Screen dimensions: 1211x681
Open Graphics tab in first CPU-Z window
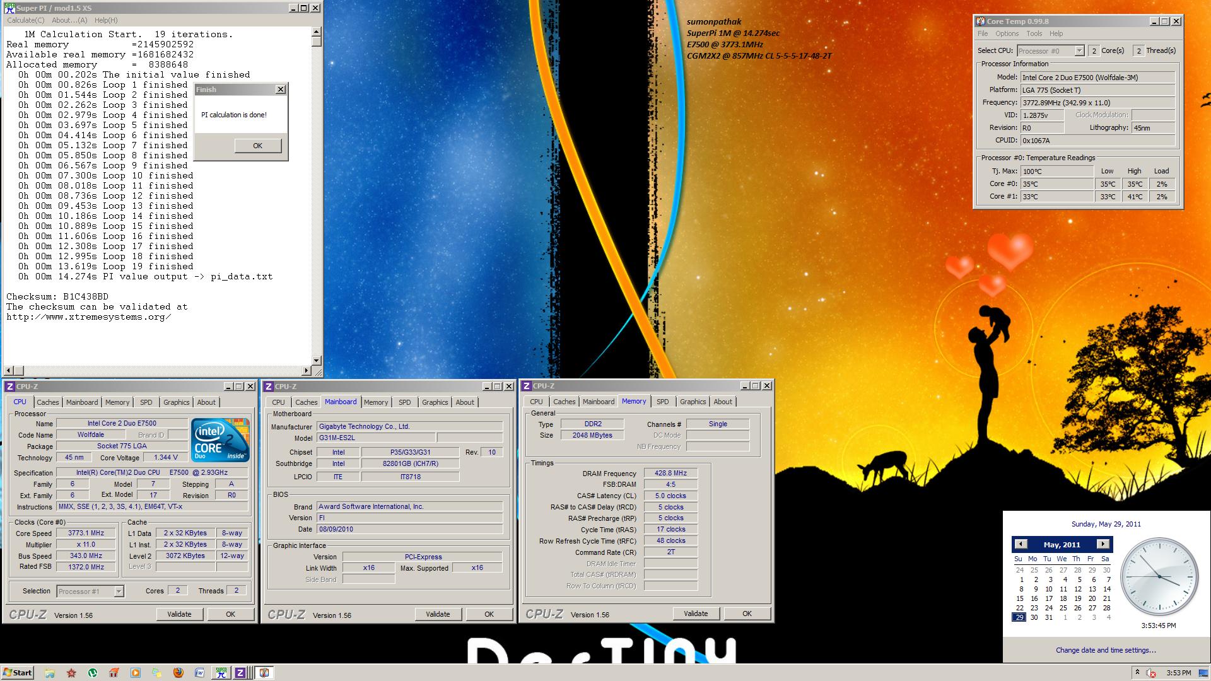176,402
